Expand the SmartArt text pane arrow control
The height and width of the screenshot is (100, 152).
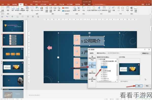[58, 57]
